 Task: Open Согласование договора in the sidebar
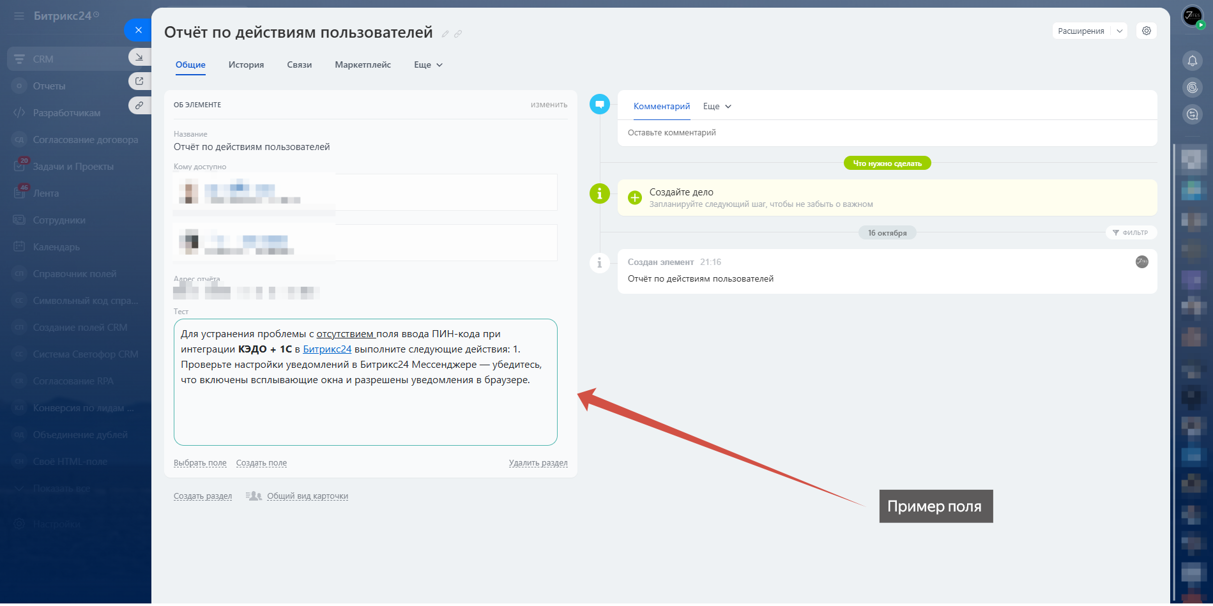tap(86, 140)
